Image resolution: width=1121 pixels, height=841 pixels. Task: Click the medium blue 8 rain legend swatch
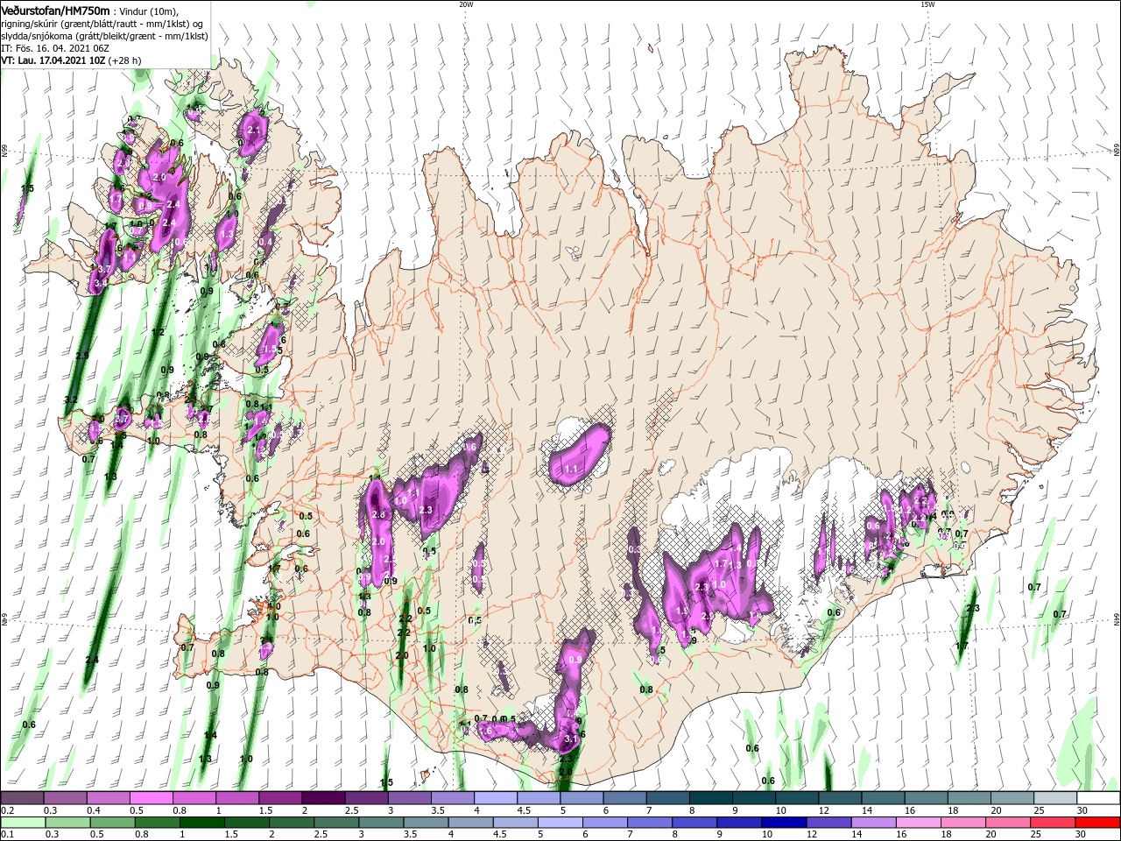click(695, 823)
